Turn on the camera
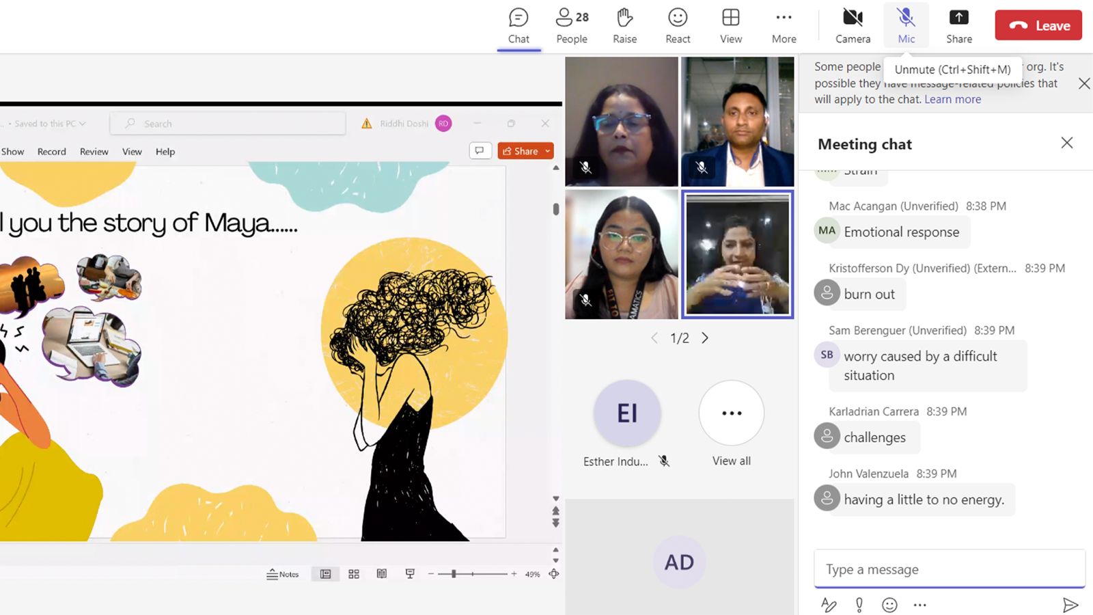 [x=853, y=25]
